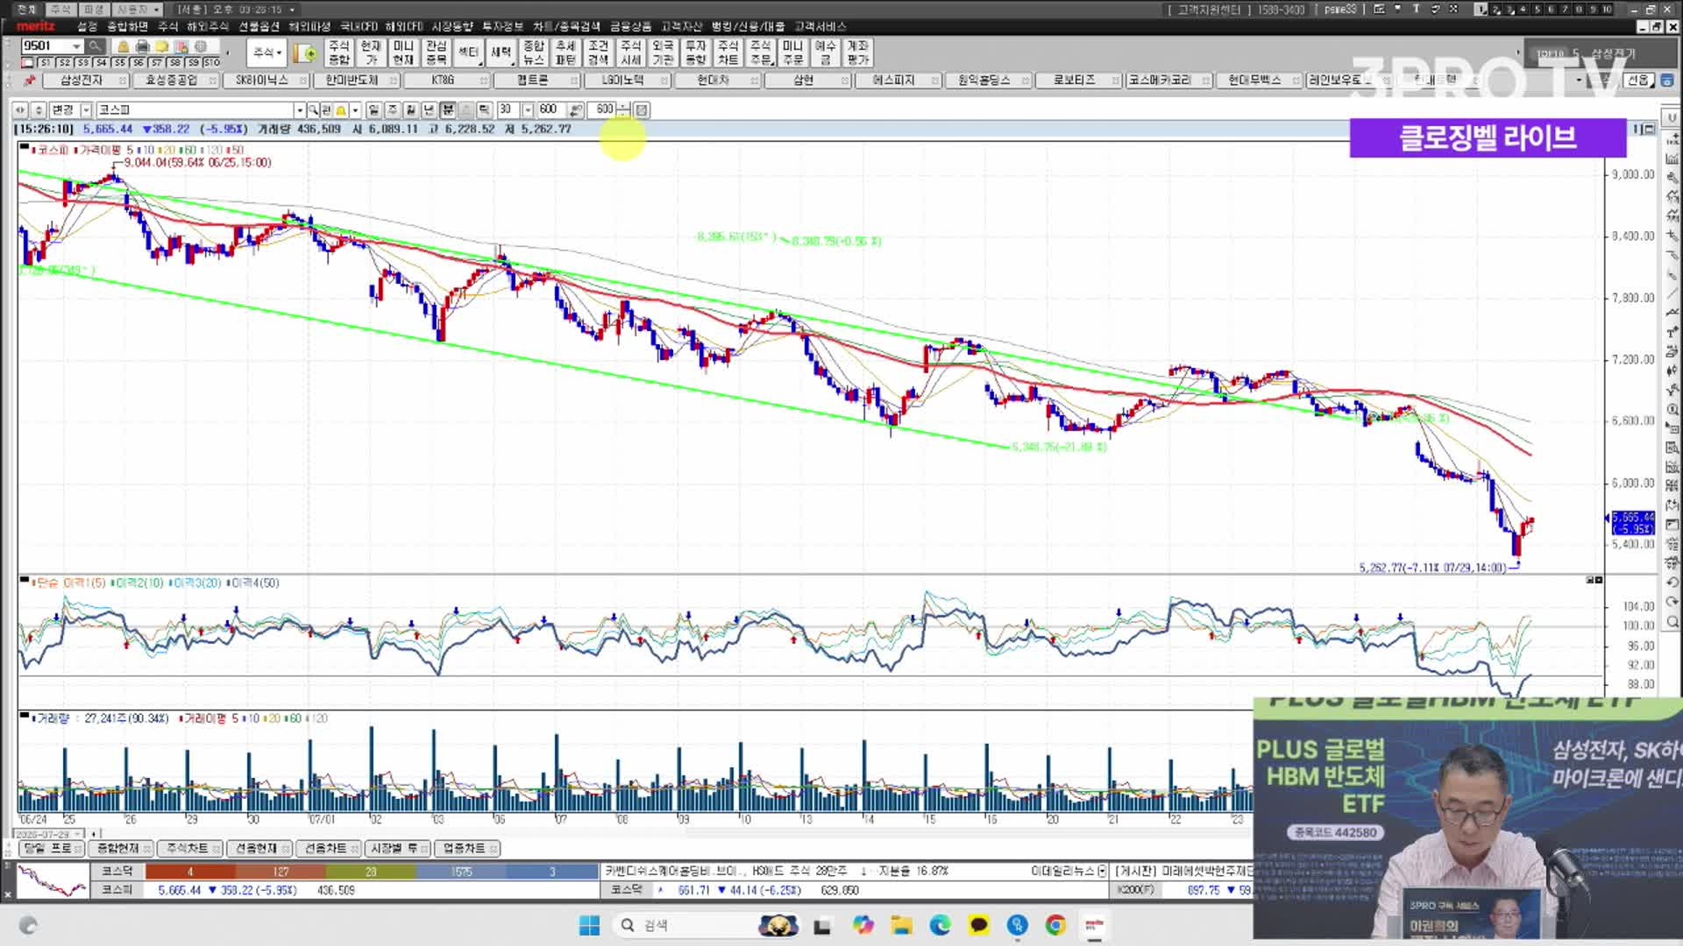Switch to virtual screen 2 in title bar

(x=1495, y=9)
